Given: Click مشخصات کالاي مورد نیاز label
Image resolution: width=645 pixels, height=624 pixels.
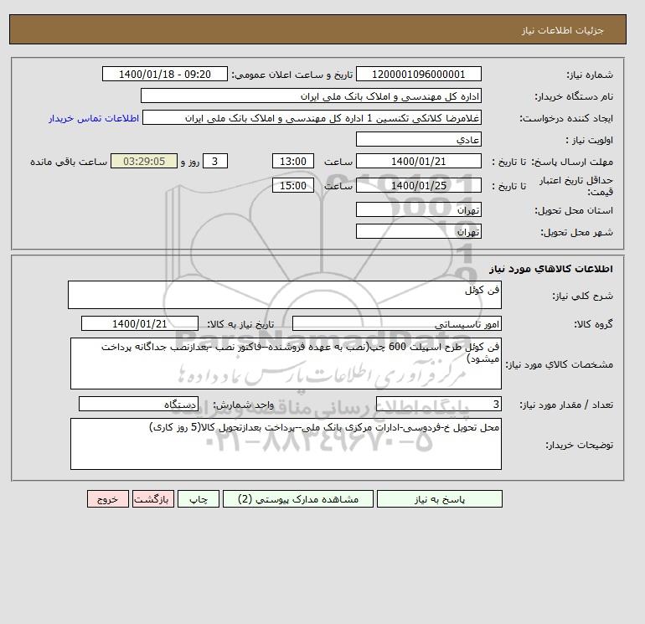Looking at the screenshot, I should click(x=560, y=364).
